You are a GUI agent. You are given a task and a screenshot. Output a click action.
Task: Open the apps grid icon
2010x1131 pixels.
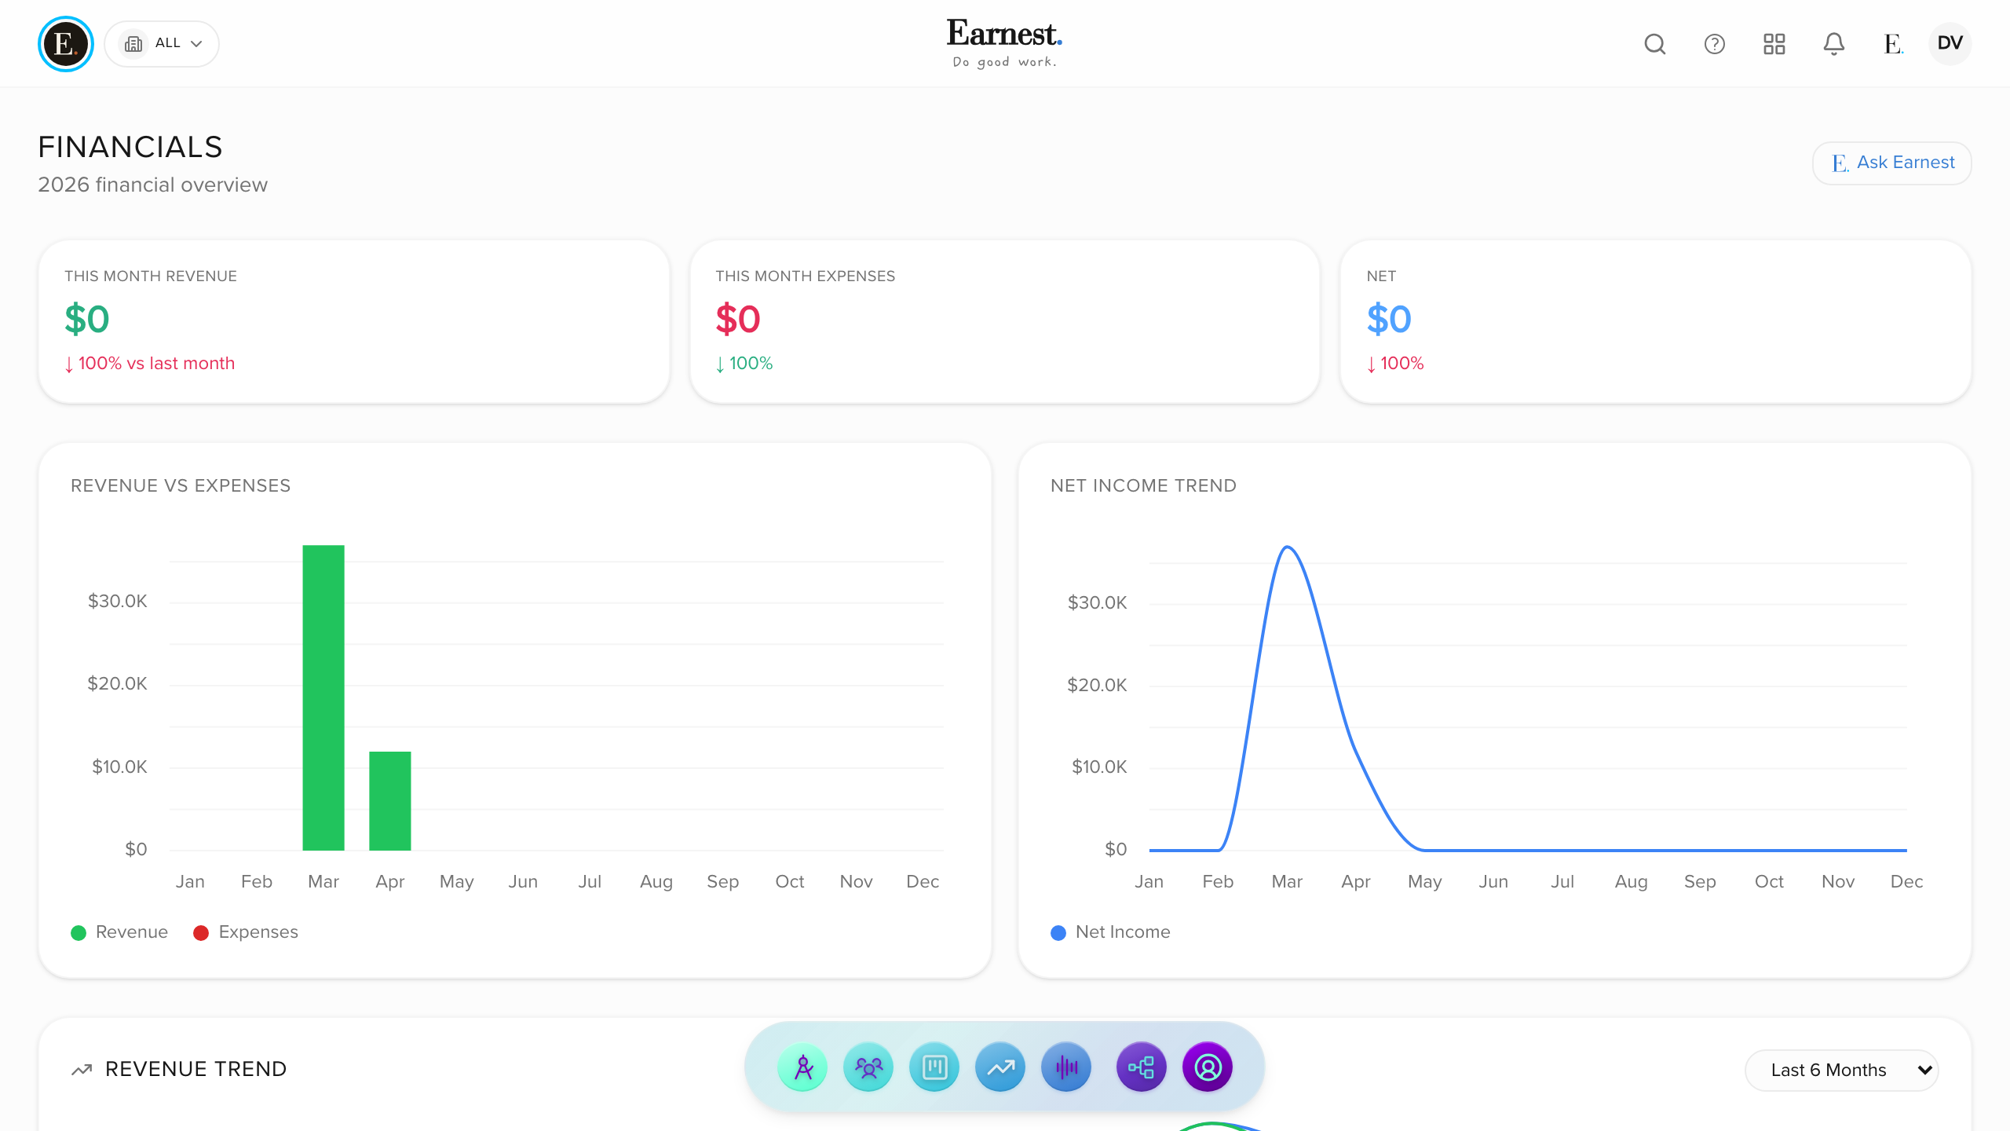[x=1774, y=44]
